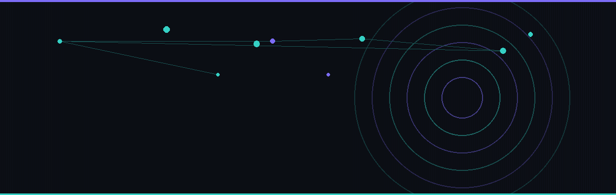The height and width of the screenshot is (195, 616).
Task: Click the teal bar along the bottom edge
Action: pyautogui.click(x=308, y=194)
